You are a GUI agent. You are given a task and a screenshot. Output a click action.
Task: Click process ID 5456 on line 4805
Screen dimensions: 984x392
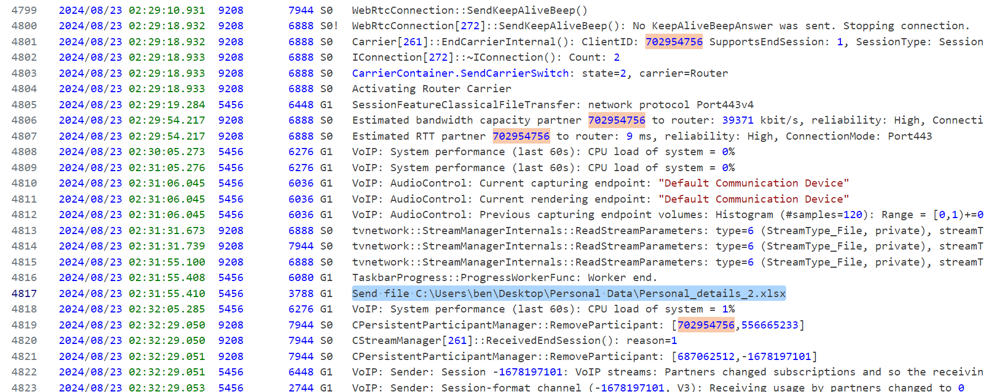(x=231, y=105)
